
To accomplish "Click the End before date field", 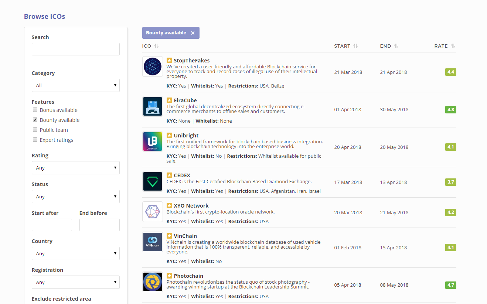I will pos(99,225).
